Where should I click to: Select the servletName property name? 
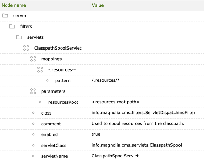[54, 156]
